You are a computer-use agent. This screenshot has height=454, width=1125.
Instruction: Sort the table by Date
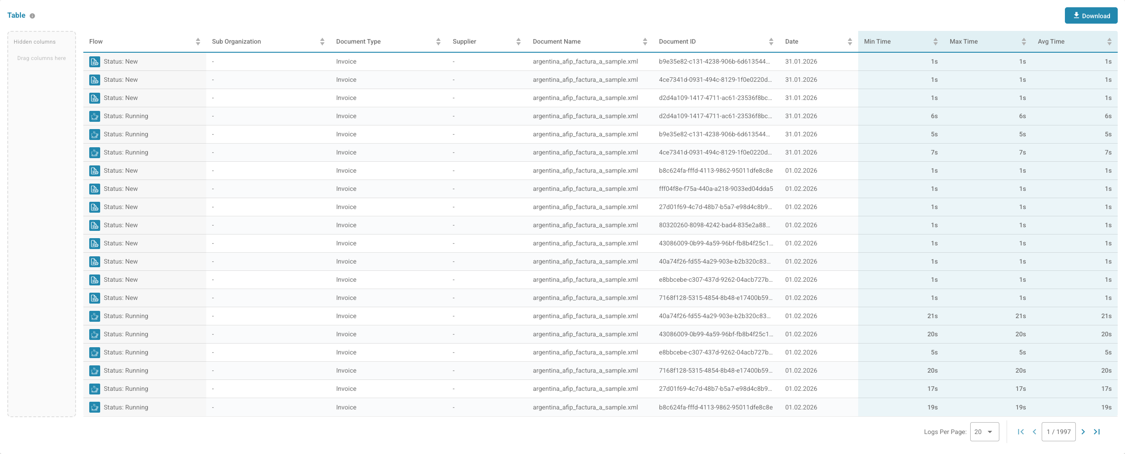[x=850, y=42]
